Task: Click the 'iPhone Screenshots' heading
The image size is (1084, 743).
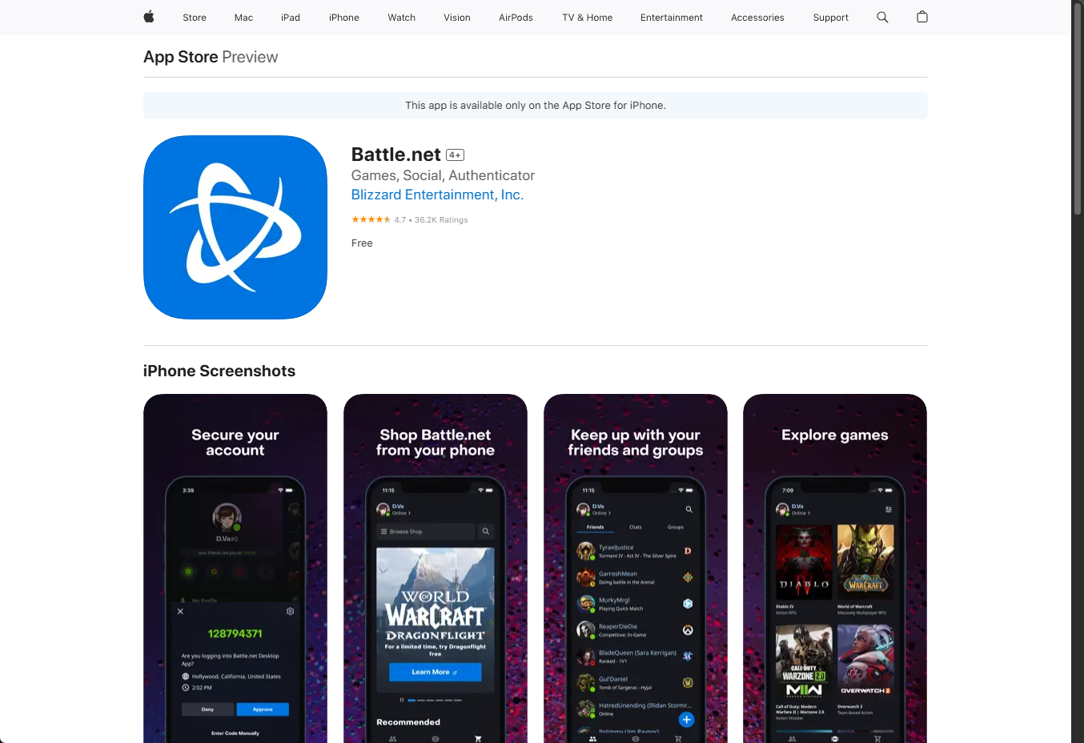Action: 219,371
